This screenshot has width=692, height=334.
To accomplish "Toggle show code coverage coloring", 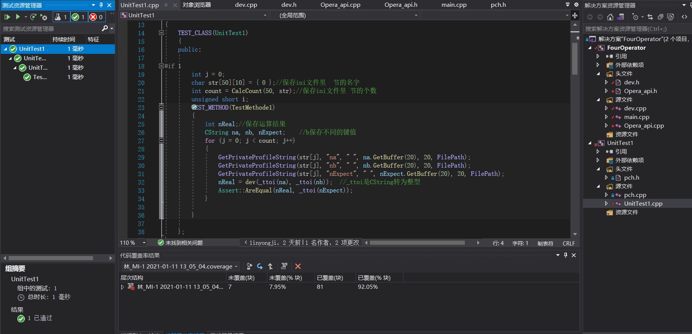I will pos(284,266).
